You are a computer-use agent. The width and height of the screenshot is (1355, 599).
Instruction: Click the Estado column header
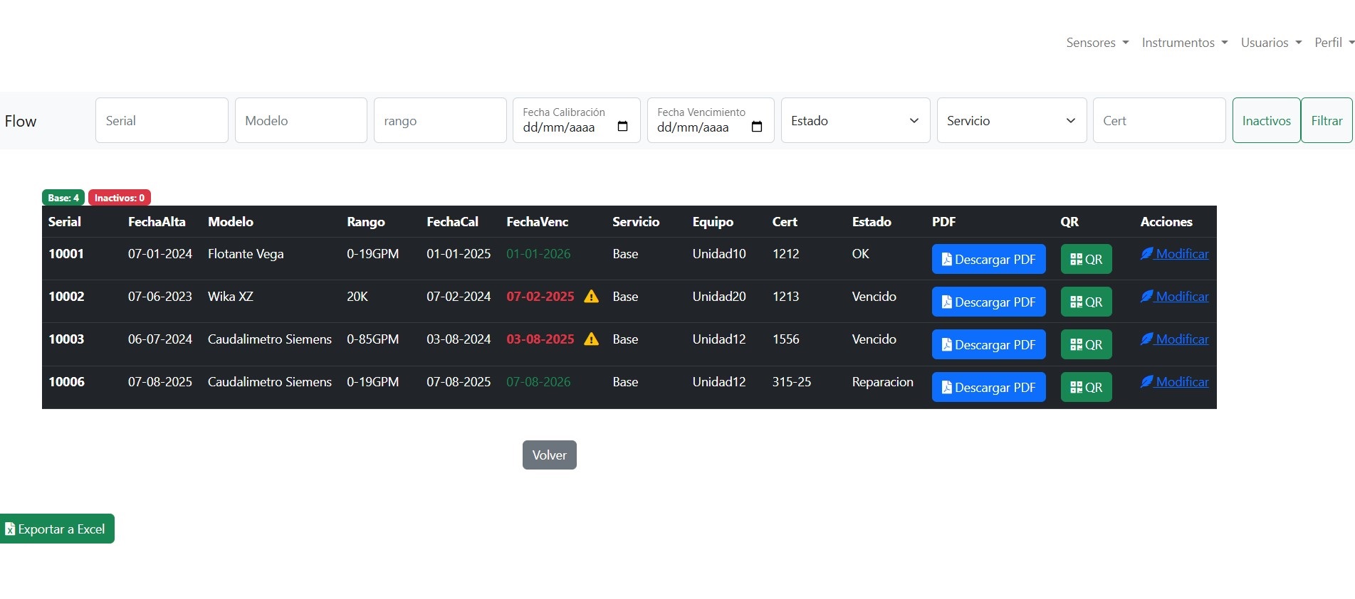click(x=872, y=221)
